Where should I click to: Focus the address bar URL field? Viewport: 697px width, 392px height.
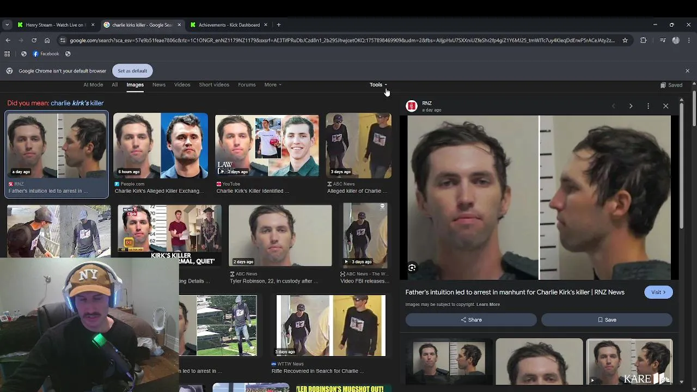[342, 40]
